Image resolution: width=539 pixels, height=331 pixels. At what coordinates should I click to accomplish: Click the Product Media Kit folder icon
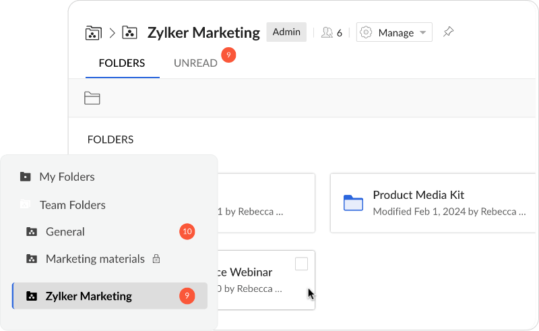pyautogui.click(x=353, y=202)
